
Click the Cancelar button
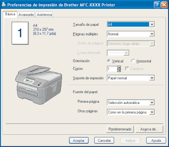coord(104,141)
